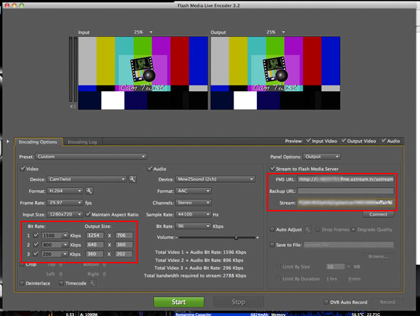The width and height of the screenshot is (420, 316).
Task: Open video device settings wrench icon
Action: point(132,179)
